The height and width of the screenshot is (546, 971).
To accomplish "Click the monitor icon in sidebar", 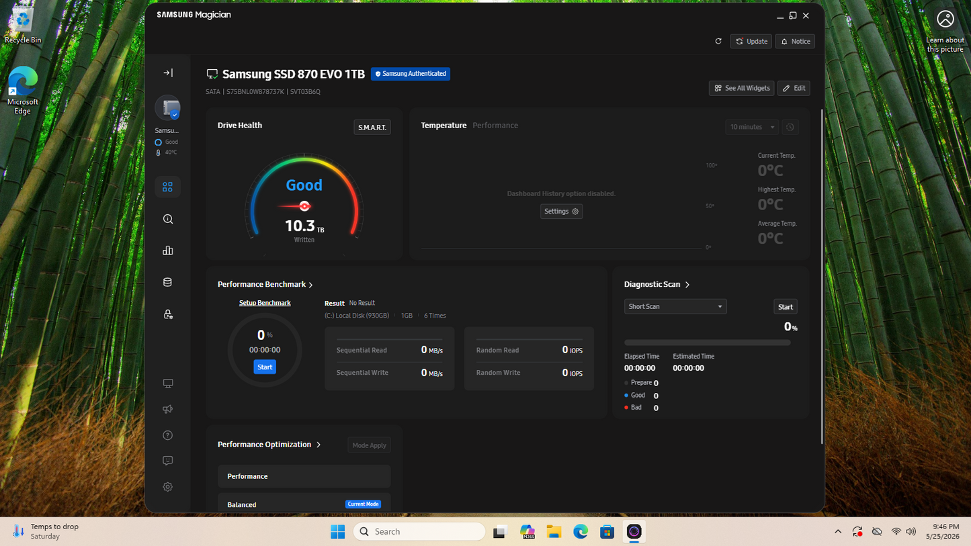I will [168, 383].
